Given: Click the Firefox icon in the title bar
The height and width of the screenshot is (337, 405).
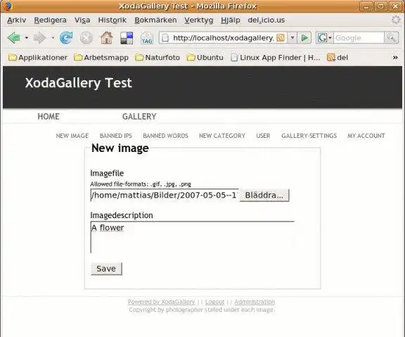Looking at the screenshot, I should tap(7, 6).
